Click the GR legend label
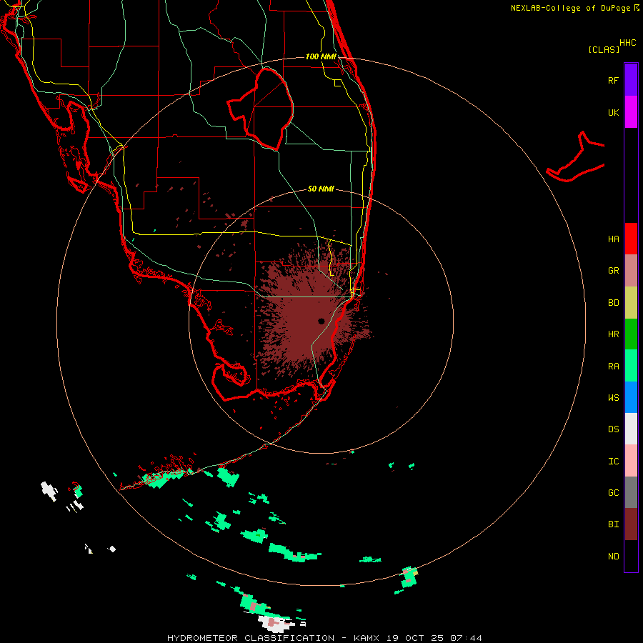The image size is (643, 643). 613,271
